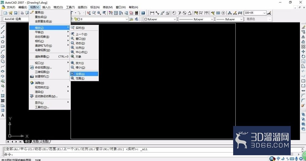Choose 放大(I) in zoom submenu
This screenshot has width=306, height=161.
click(x=84, y=63)
